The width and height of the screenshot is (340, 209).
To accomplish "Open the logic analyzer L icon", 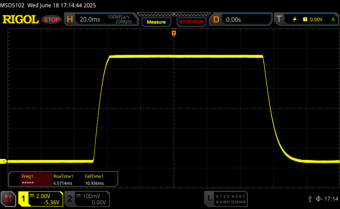I will click(x=210, y=198).
